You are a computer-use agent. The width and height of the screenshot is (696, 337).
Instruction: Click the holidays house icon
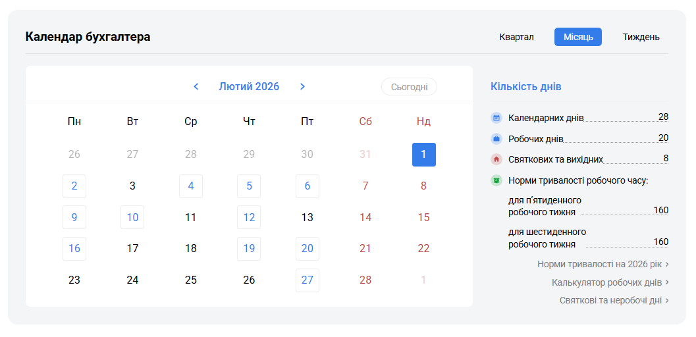pos(496,159)
